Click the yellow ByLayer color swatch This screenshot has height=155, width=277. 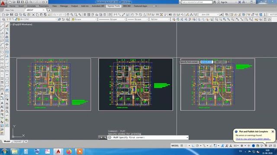[x=73, y=19]
